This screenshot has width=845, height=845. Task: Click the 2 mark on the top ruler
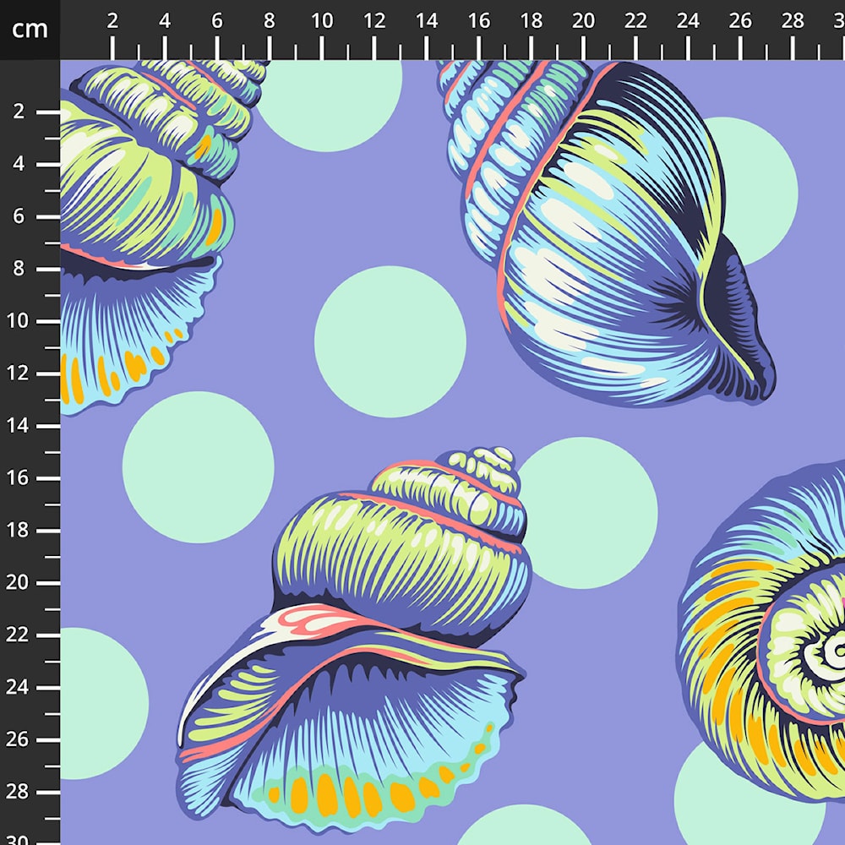pos(112,22)
